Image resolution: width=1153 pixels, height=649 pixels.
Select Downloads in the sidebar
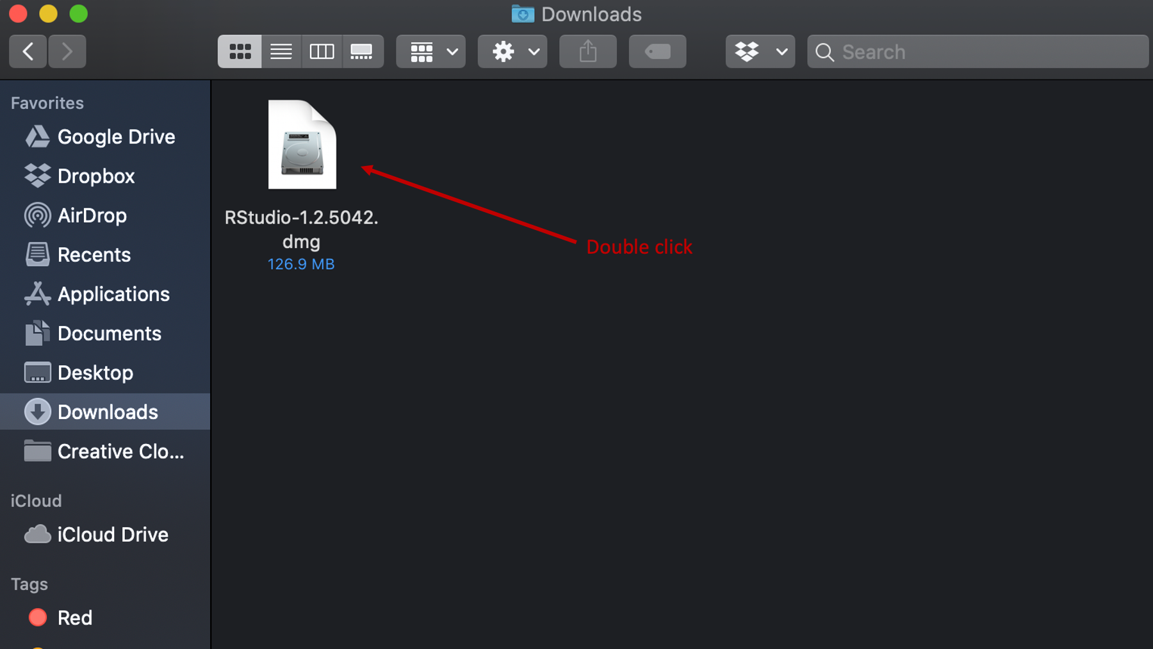[105, 412]
